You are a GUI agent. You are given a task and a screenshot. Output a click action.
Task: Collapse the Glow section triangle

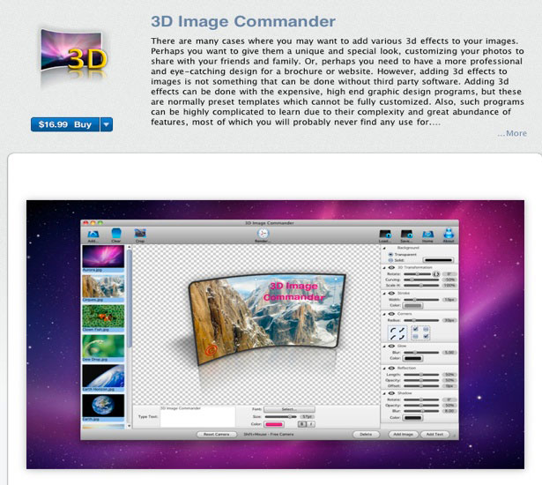384,347
